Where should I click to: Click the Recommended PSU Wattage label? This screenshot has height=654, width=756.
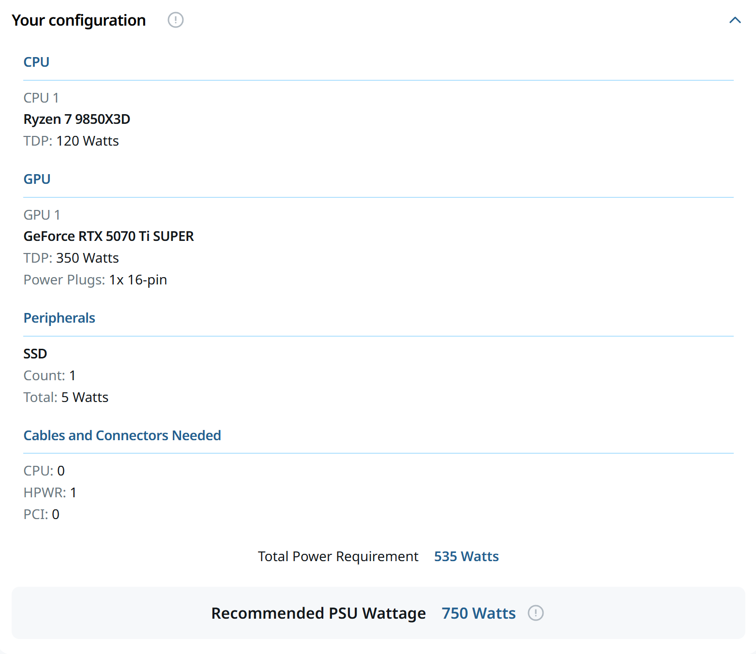318,613
